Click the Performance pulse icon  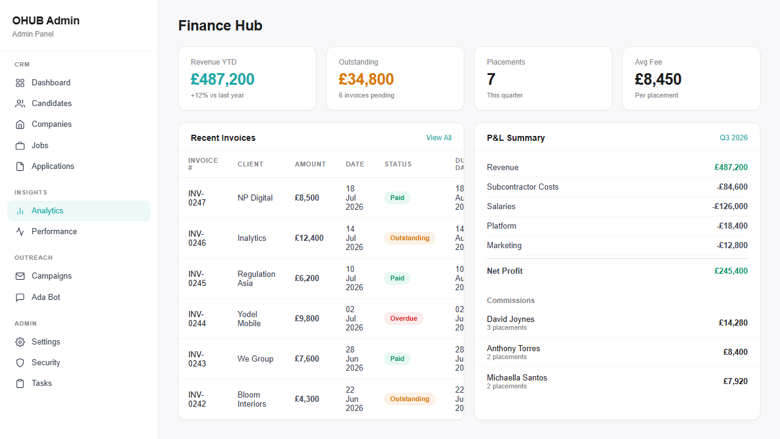(x=20, y=232)
